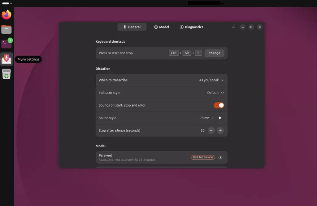Image resolution: width=317 pixels, height=206 pixels.
Task: Click the Ctrl key label
Action: coord(174,53)
